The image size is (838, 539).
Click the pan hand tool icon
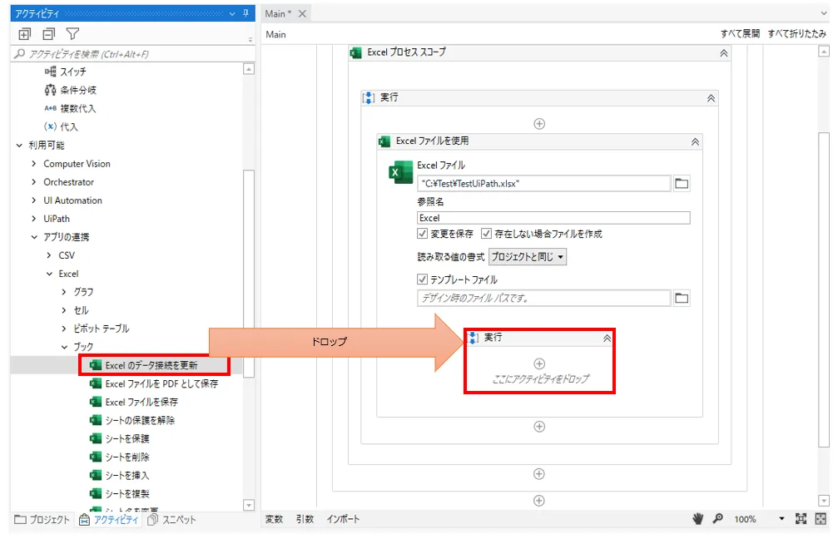click(698, 519)
